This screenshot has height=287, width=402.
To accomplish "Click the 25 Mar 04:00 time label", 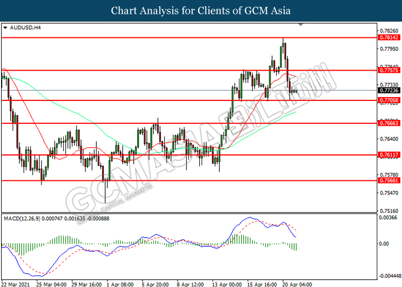I will tap(51, 284).
